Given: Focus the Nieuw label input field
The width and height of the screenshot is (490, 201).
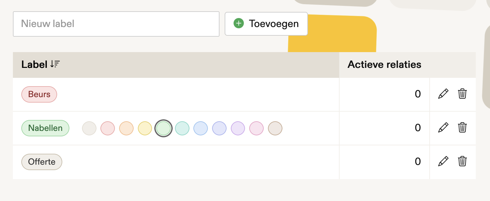Looking at the screenshot, I should pos(116,24).
